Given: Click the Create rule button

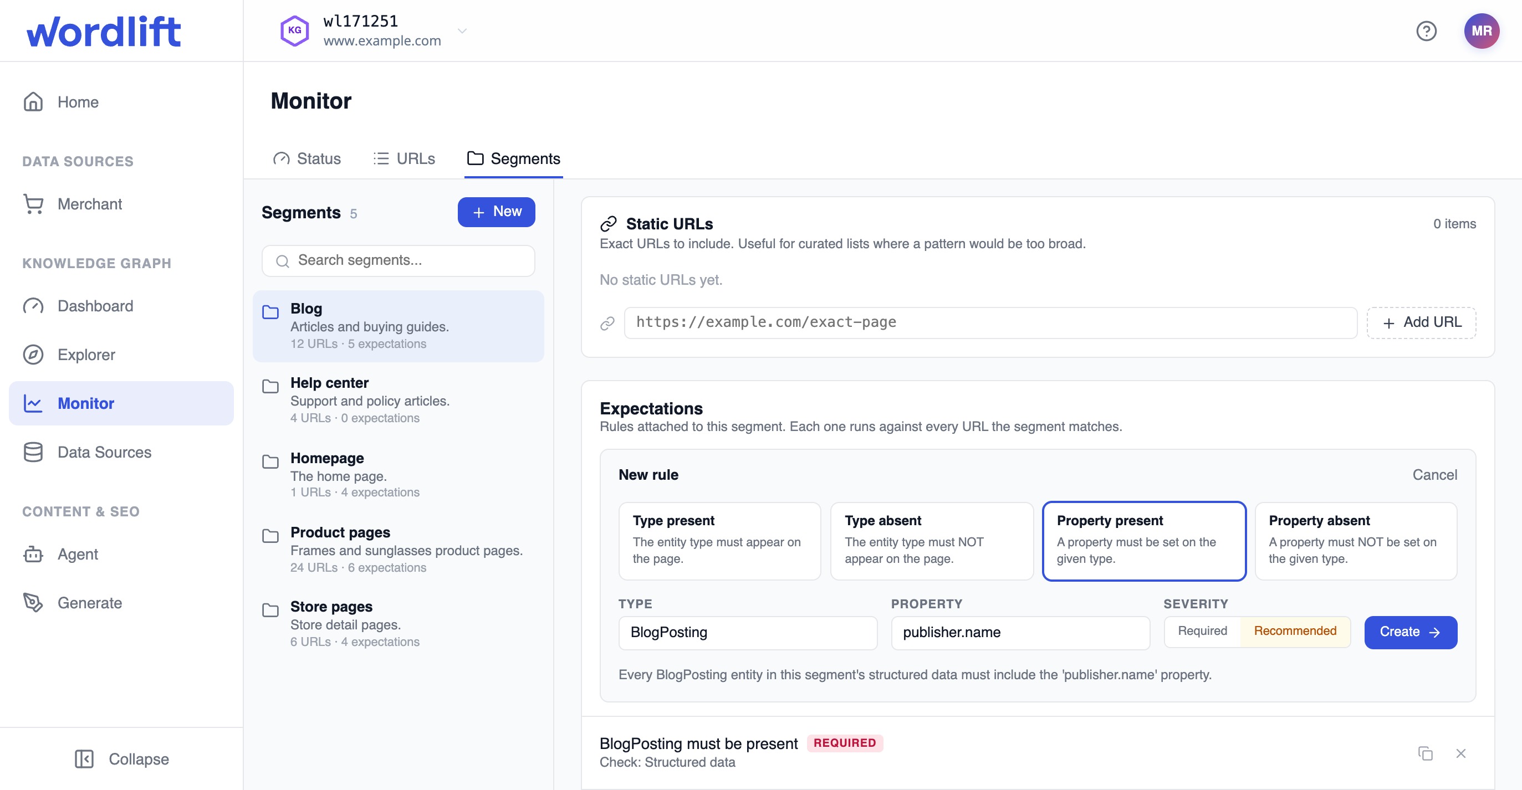Looking at the screenshot, I should [x=1409, y=631].
